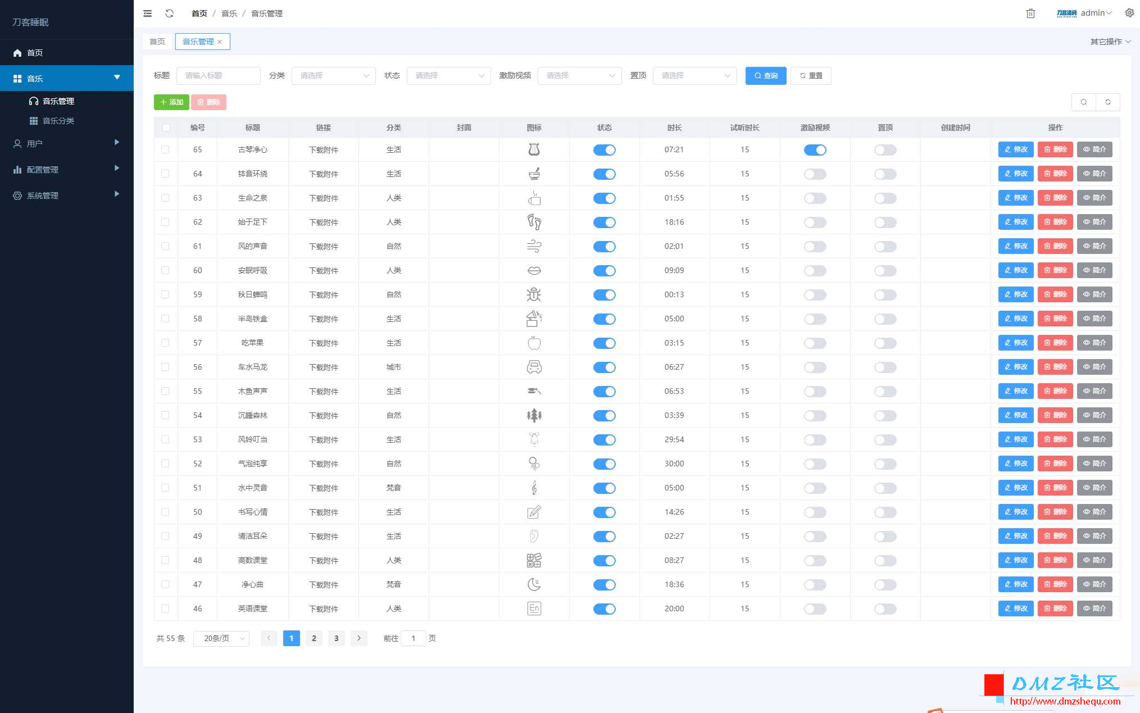Click the next page arrow
Viewport: 1140px width, 713px height.
click(x=359, y=638)
